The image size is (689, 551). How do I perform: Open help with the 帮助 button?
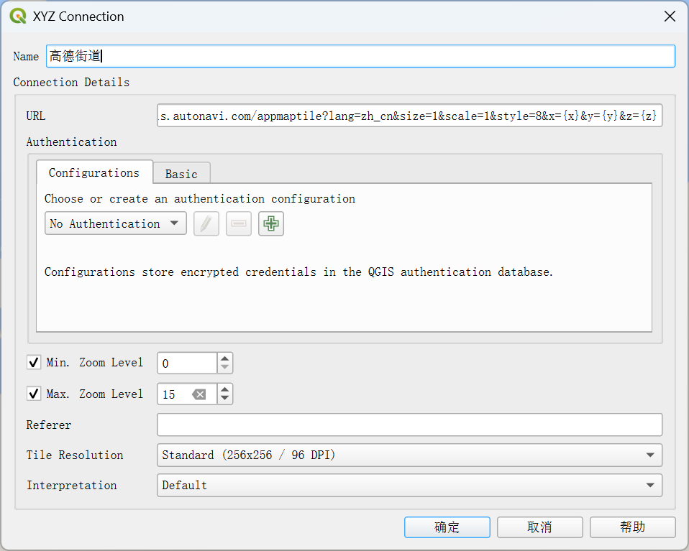pos(632,527)
